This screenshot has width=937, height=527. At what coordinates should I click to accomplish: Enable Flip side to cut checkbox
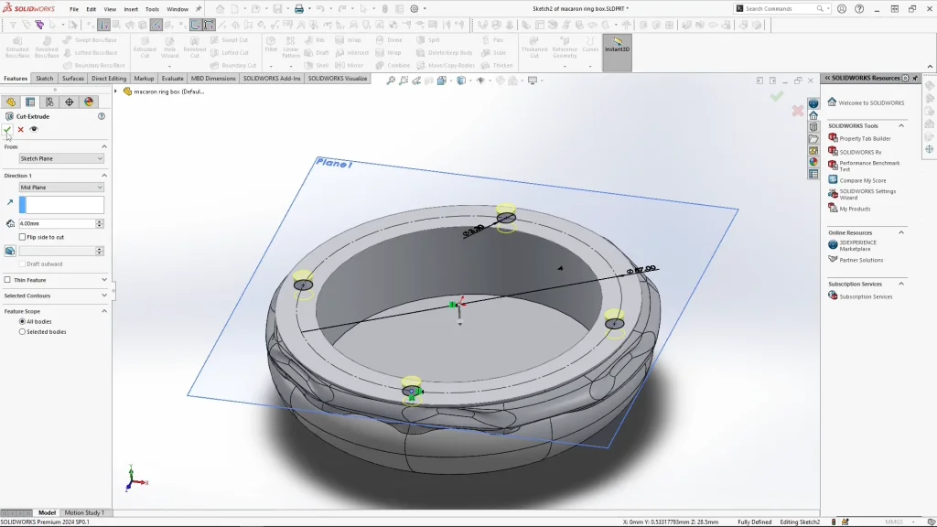click(23, 237)
